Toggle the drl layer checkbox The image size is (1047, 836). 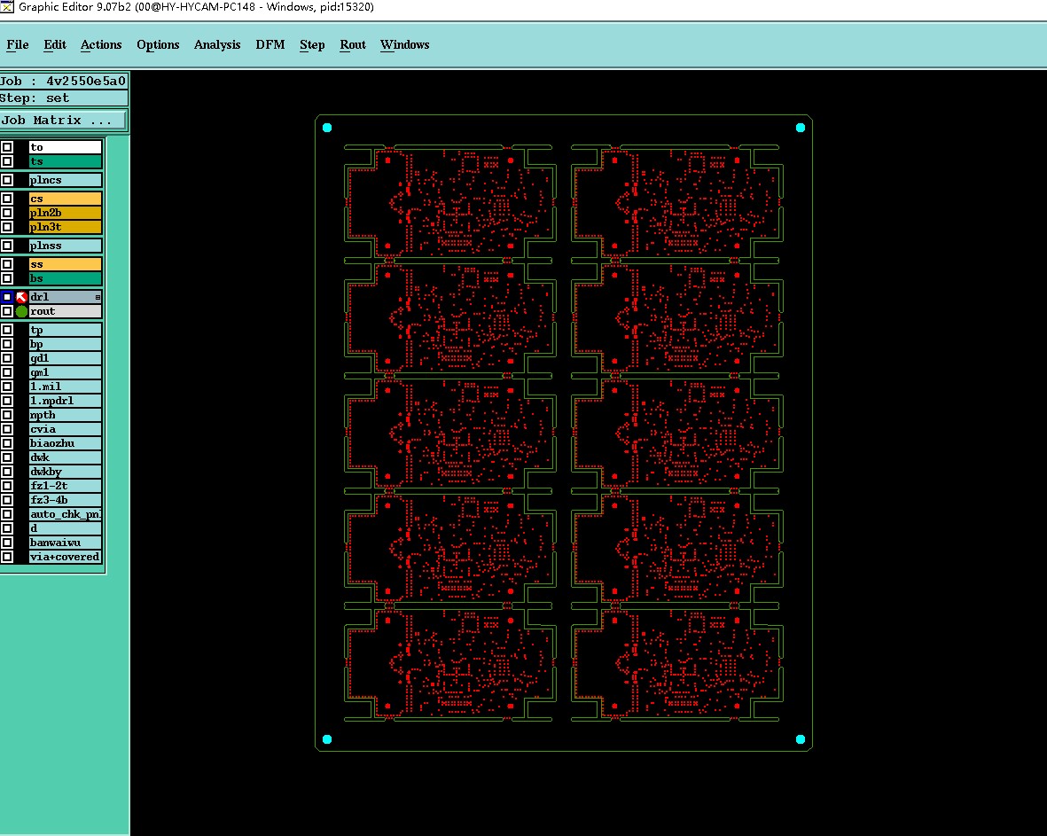tap(7, 297)
